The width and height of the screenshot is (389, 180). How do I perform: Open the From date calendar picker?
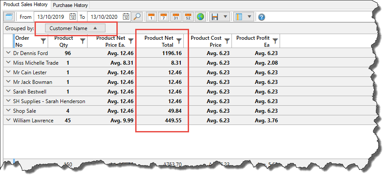73,17
